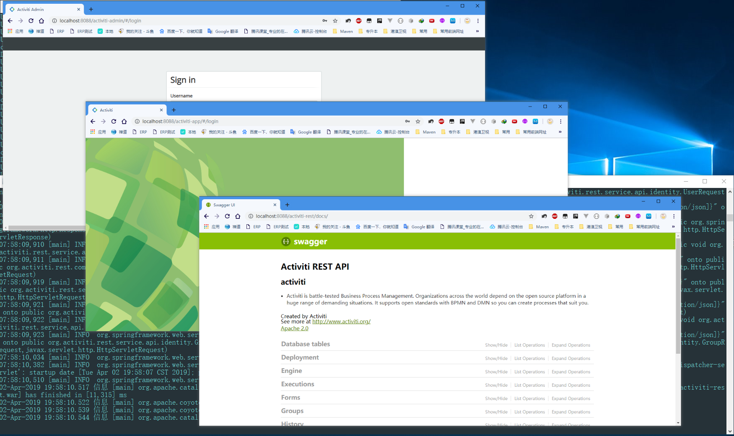Toggle Show/Hide for Forms section
734x436 pixels.
(496, 398)
